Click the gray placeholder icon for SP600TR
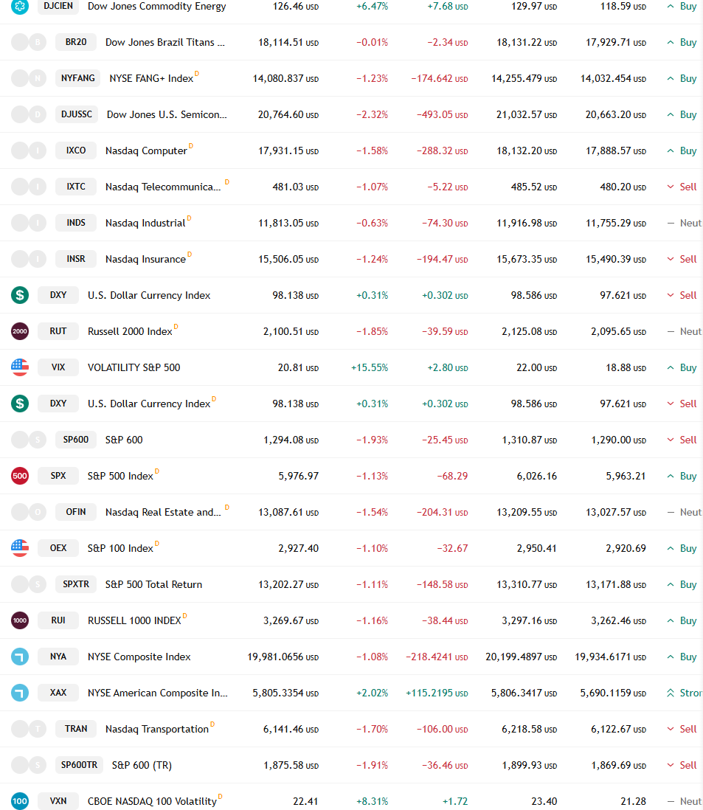The image size is (703, 810). [x=29, y=765]
